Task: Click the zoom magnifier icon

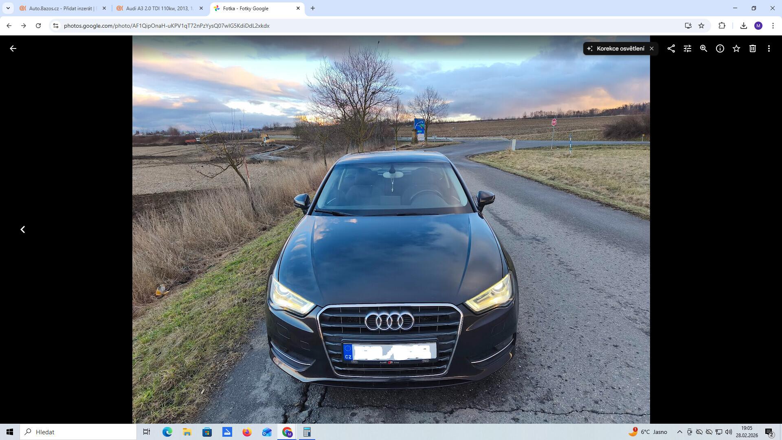Action: (703, 48)
